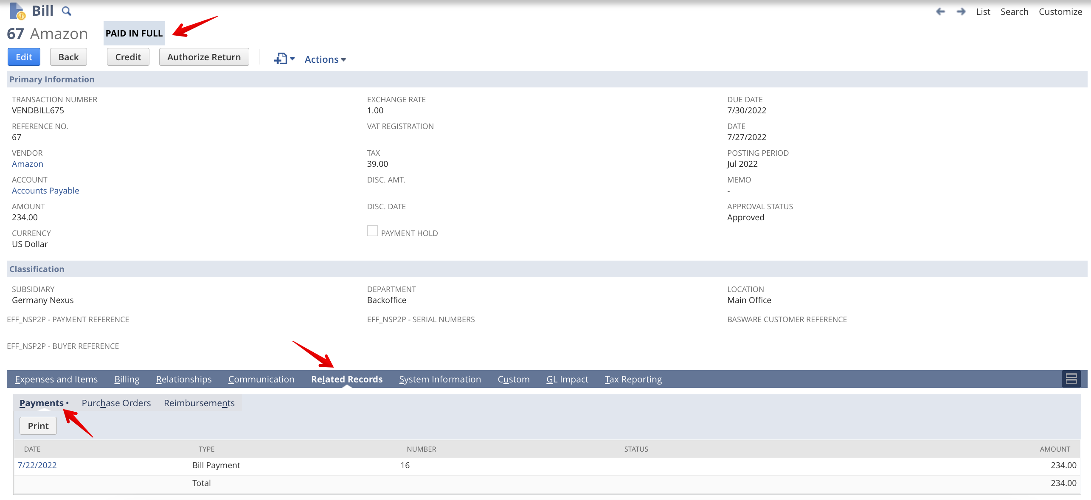This screenshot has height=500, width=1091.
Task: Switch to the Expenses and Items tab
Action: (x=56, y=379)
